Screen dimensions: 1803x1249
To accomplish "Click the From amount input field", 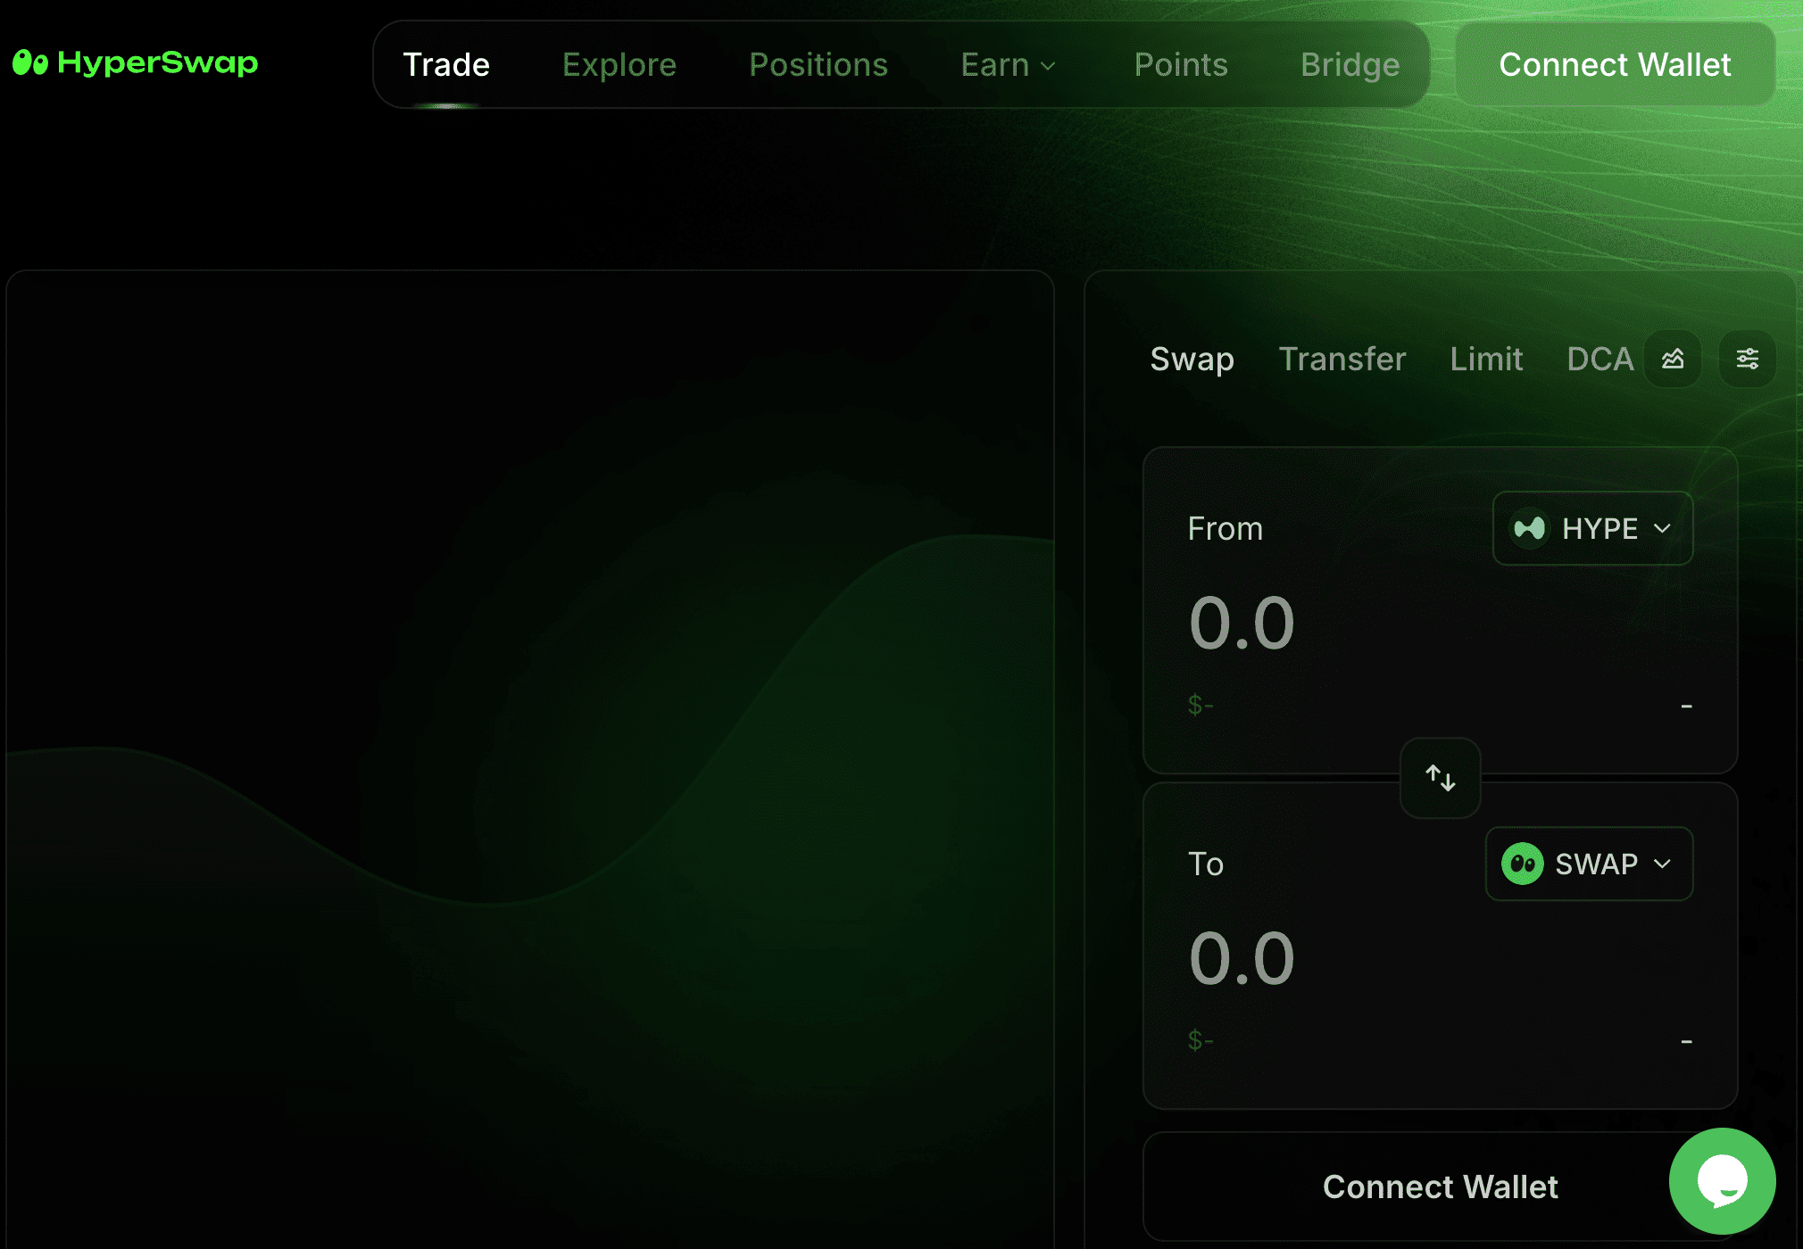I will tap(1339, 623).
